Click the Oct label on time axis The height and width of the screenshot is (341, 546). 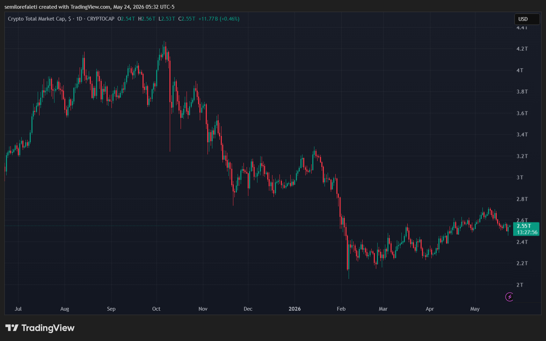pyautogui.click(x=156, y=309)
